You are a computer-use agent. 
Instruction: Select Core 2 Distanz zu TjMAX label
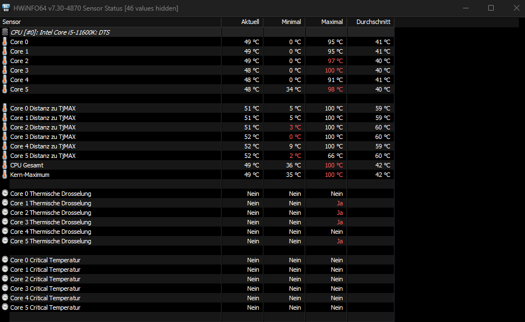click(43, 127)
